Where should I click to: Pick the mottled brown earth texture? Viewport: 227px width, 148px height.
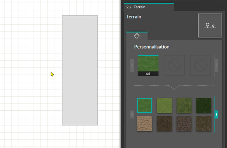[204, 124]
